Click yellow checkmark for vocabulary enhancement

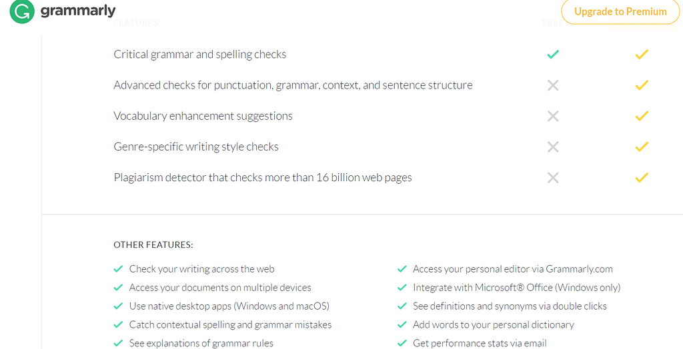pyautogui.click(x=642, y=116)
